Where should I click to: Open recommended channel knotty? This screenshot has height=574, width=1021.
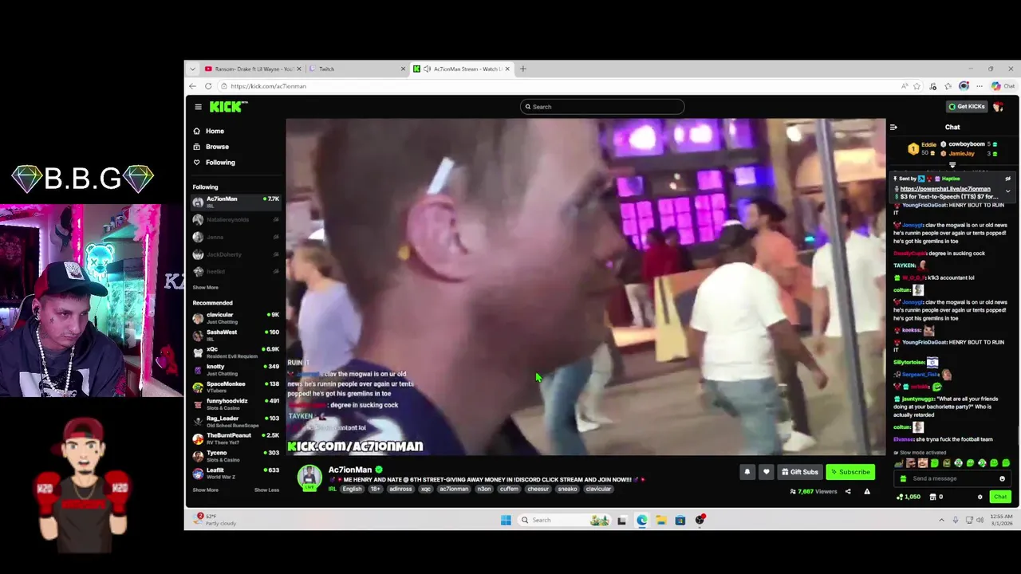(x=236, y=370)
